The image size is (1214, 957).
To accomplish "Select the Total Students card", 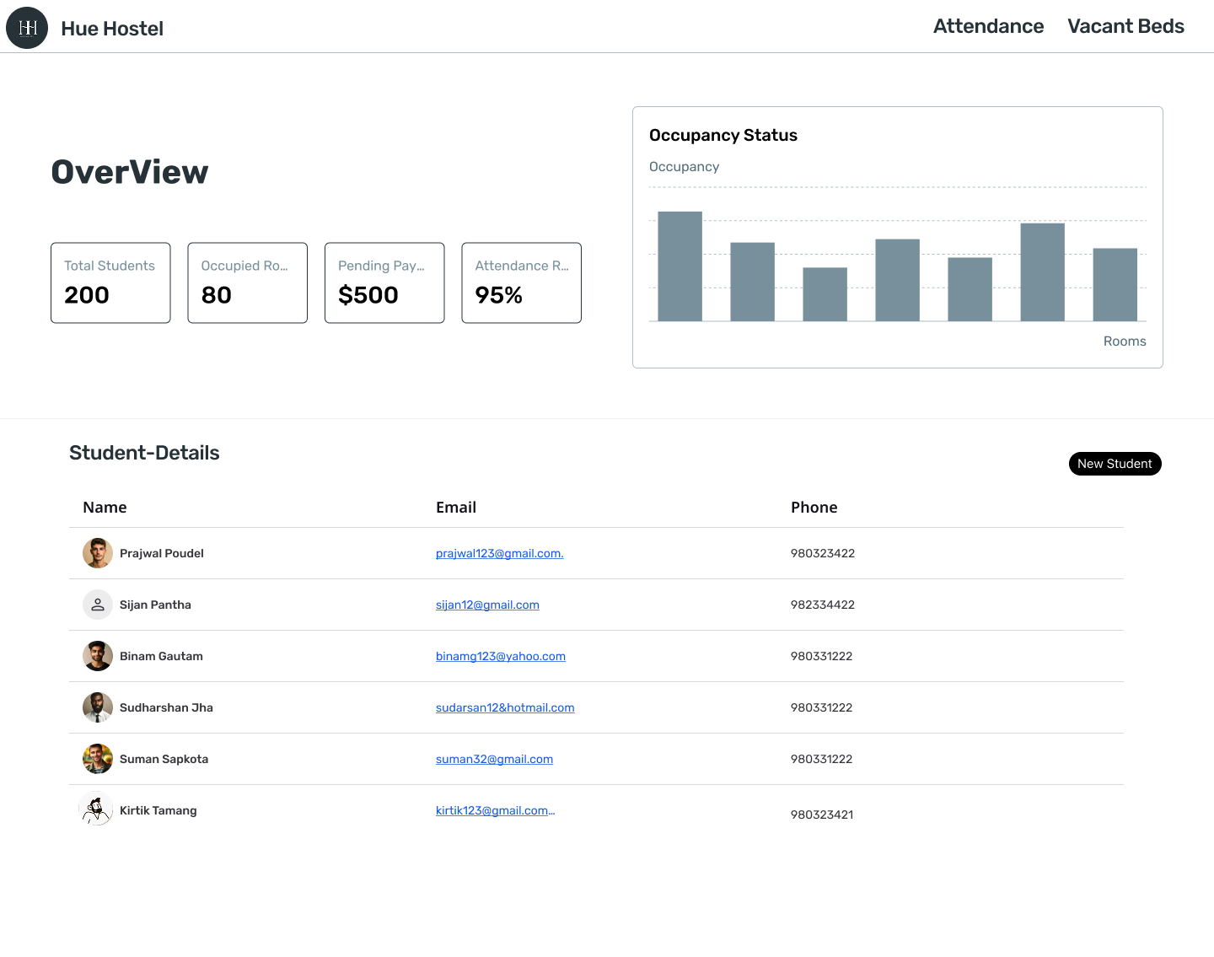I will pyautogui.click(x=110, y=282).
